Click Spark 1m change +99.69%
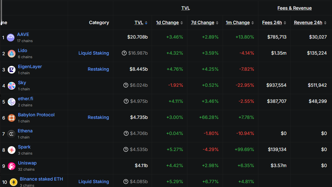 pos(244,149)
